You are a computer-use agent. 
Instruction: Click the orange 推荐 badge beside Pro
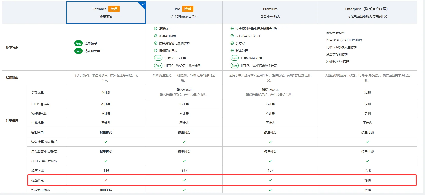[x=188, y=9]
